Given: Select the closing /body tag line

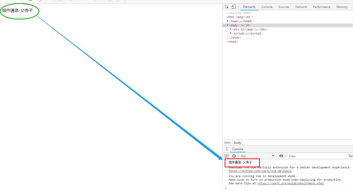Looking at the screenshot, I should point(235,38).
